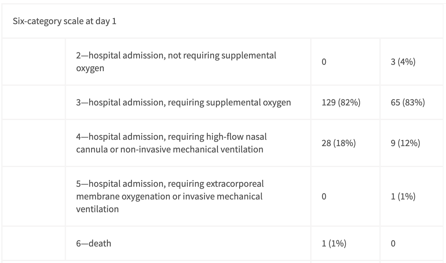Click the '28 (18%)' value
The height and width of the screenshot is (263, 446).
(x=339, y=143)
